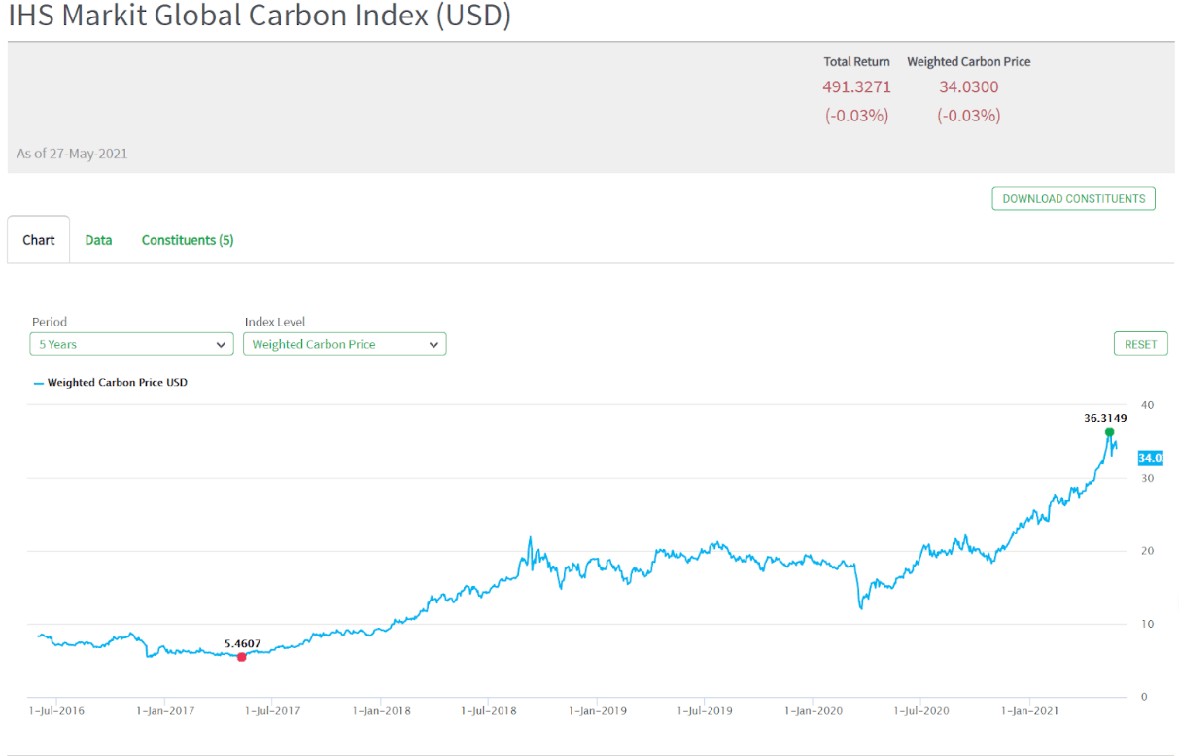Click the Period field label
This screenshot has width=1179, height=756.
pos(50,322)
